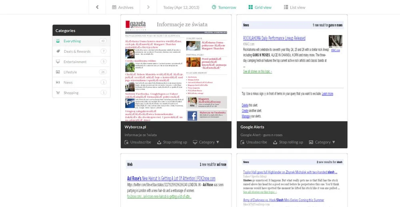Image resolution: width=400 pixels, height=207 pixels.
Task: Click the Stop rolling up icon on Google Alerts card
Action: [275, 142]
